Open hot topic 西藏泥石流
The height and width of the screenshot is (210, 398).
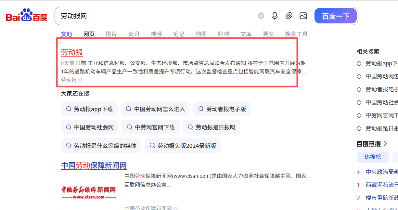(381, 185)
